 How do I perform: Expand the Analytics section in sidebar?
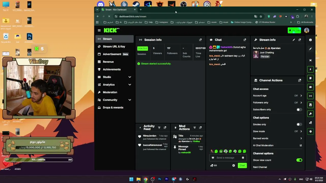coord(115,85)
